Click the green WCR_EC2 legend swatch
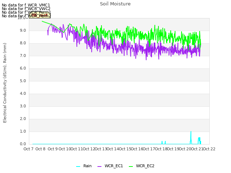The height and width of the screenshot is (173, 231). tap(131, 167)
